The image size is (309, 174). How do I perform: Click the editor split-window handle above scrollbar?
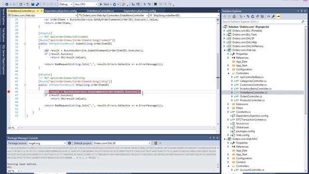pyautogui.click(x=218, y=20)
